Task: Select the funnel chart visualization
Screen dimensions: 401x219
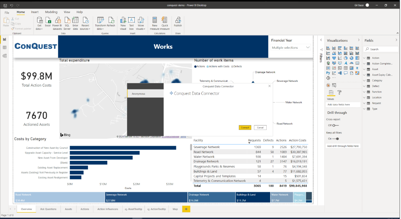Action: [334, 58]
